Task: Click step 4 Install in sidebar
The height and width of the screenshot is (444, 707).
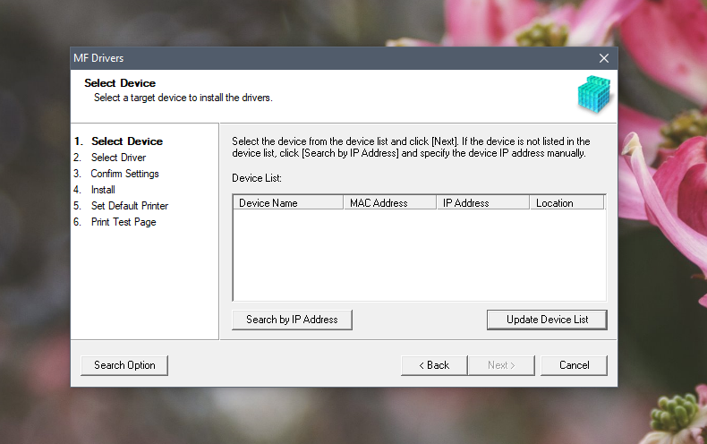Action: tap(103, 190)
